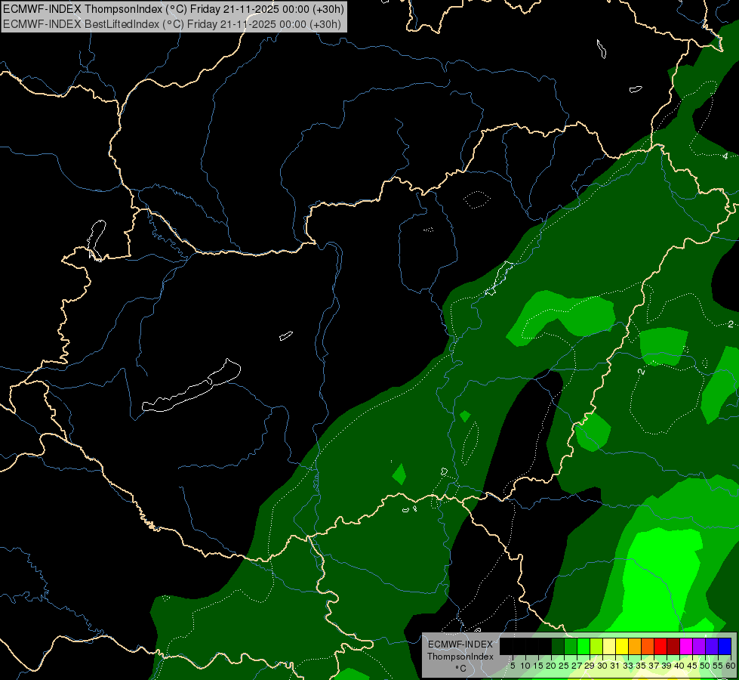Click the legend tick value 29
Viewport: 739px width, 680px height.
point(589,666)
